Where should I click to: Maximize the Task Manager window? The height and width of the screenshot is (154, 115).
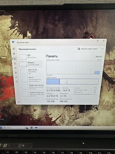(98, 41)
